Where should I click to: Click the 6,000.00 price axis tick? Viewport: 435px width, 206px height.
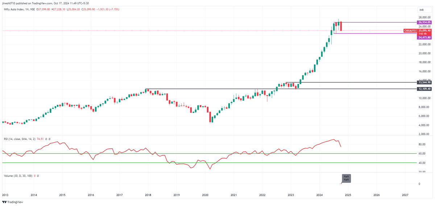[424, 116]
